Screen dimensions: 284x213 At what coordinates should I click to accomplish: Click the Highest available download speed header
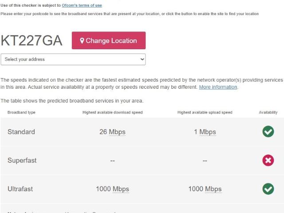tap(112, 113)
